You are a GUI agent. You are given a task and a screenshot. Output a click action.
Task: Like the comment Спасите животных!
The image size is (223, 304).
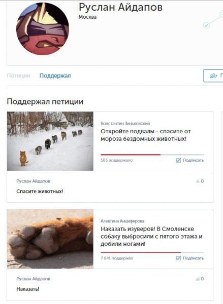(200, 181)
